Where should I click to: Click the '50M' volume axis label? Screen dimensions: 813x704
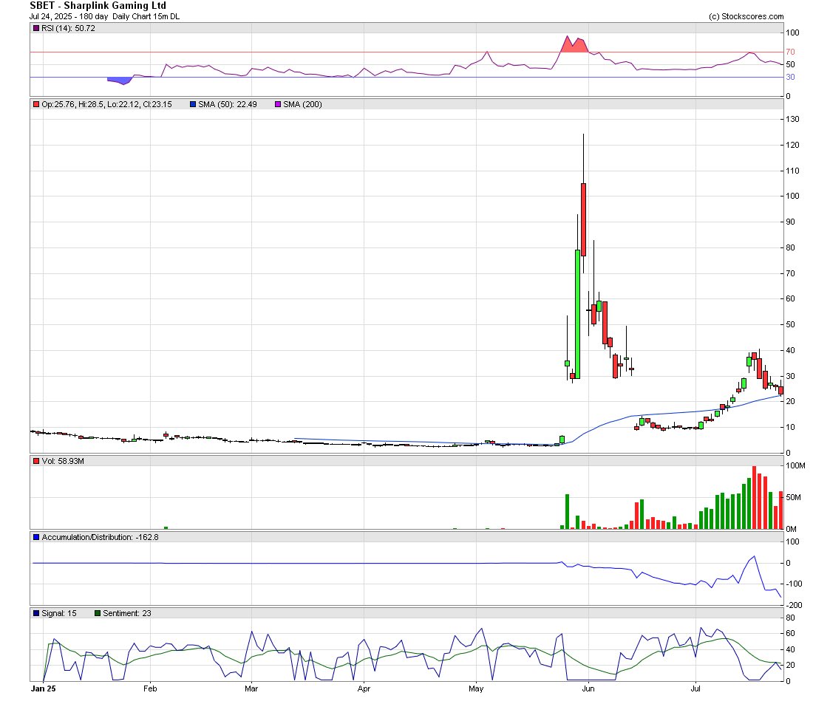click(x=793, y=498)
